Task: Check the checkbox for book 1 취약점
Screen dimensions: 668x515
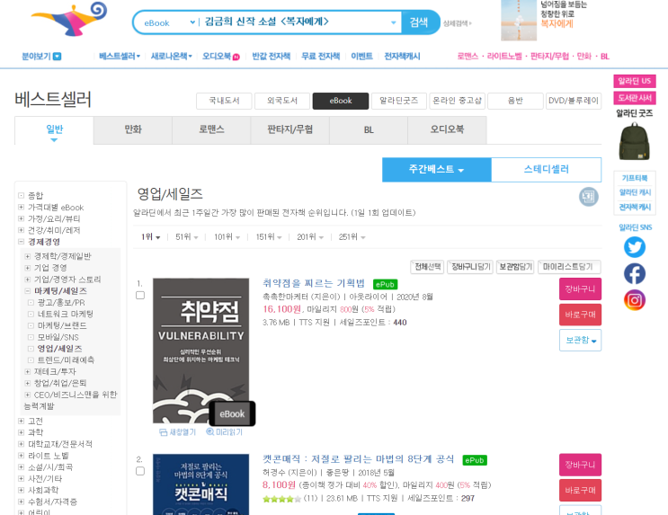Action: [x=140, y=295]
